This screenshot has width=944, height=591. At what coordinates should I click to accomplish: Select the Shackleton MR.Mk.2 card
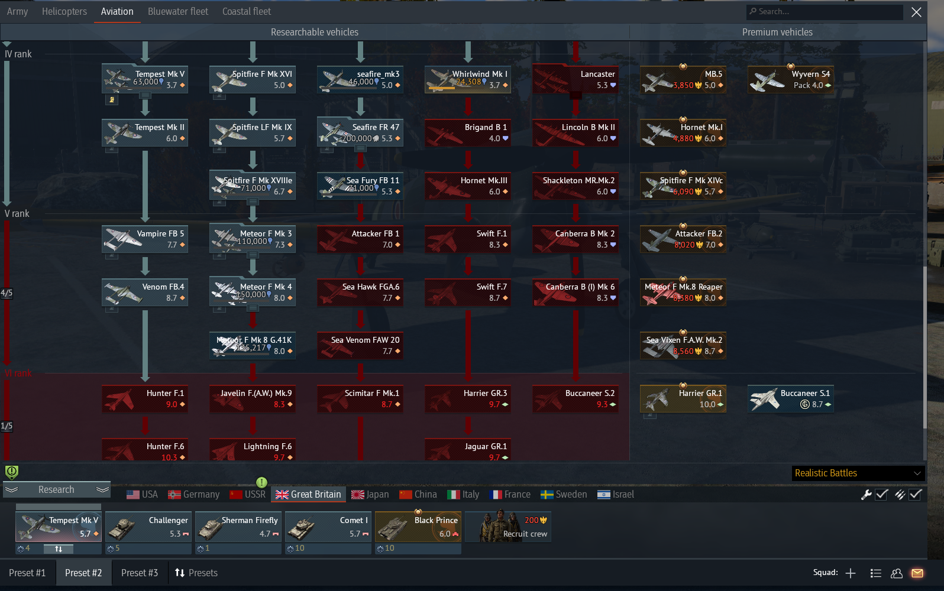click(576, 186)
